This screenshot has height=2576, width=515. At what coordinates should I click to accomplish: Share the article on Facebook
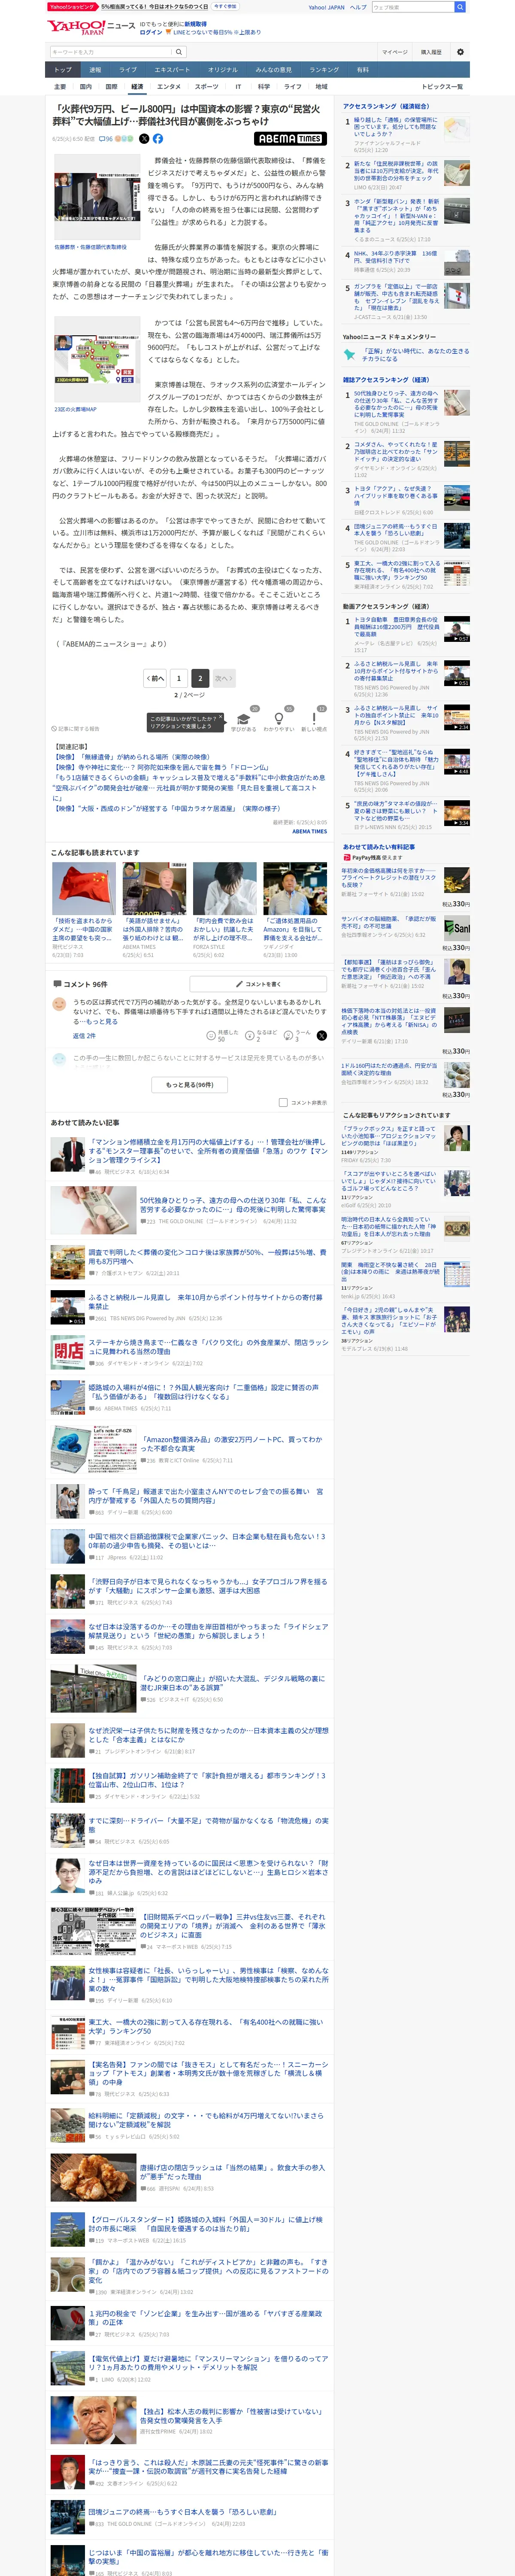click(158, 139)
